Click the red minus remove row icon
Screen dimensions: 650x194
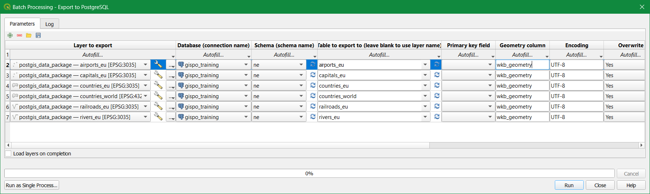pyautogui.click(x=19, y=35)
